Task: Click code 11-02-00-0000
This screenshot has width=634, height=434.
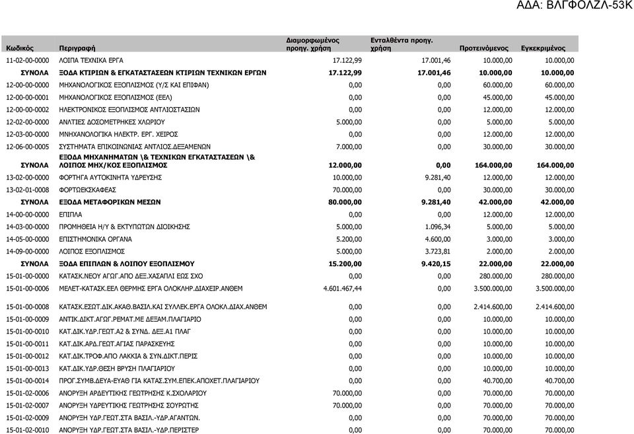Action: (x=28, y=60)
